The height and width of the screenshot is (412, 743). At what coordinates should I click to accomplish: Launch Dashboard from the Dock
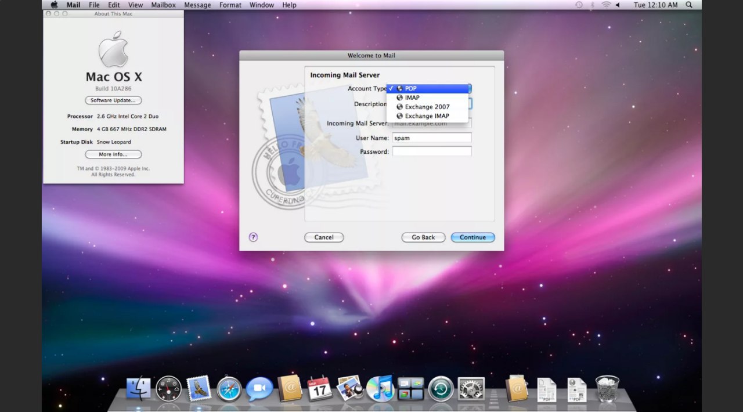169,388
